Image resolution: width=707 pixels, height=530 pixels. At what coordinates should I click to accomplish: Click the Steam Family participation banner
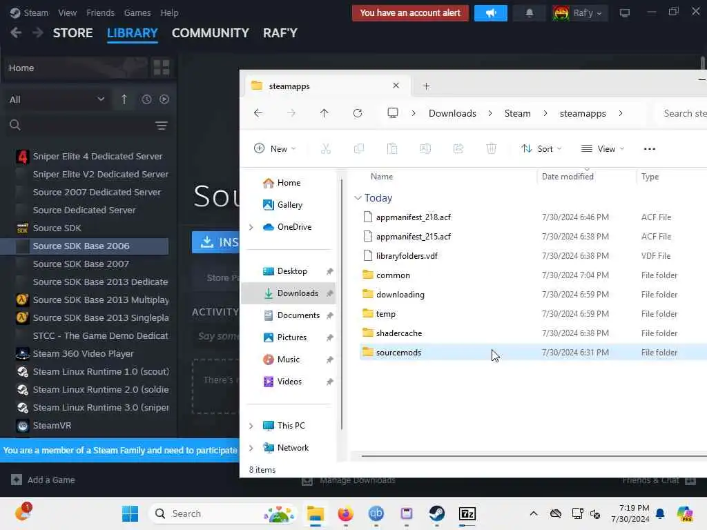point(120,450)
